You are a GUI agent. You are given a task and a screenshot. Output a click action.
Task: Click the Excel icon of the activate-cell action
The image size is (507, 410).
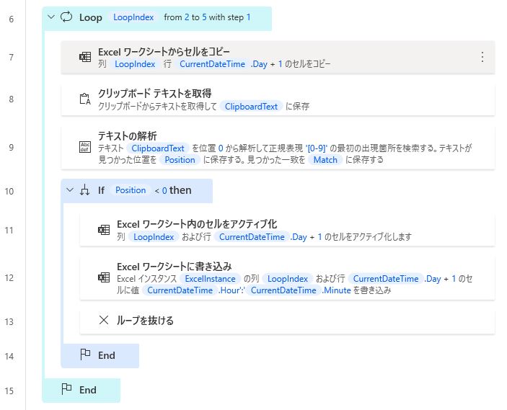[104, 230]
